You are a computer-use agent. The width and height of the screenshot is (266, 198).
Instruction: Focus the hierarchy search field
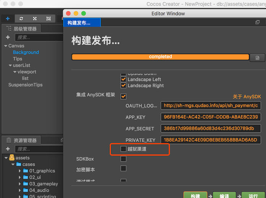point(39,37)
